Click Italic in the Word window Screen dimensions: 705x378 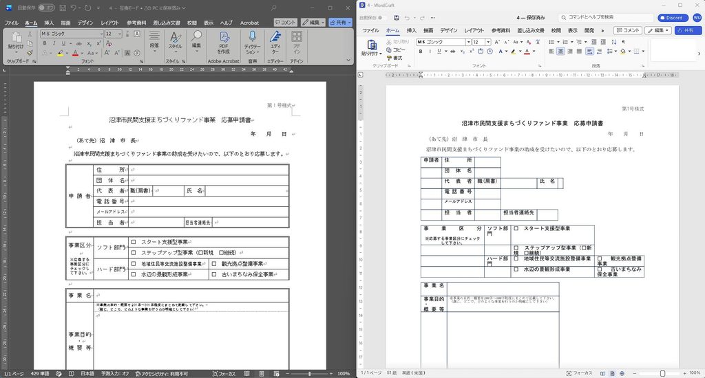point(54,43)
